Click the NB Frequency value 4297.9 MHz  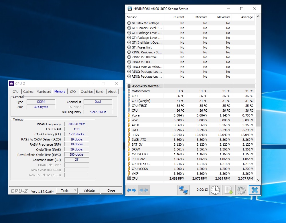[x=98, y=112]
